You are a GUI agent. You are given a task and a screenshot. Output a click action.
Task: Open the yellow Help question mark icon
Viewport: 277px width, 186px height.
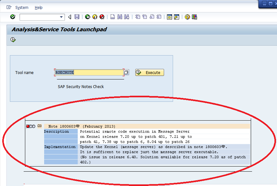(187, 17)
